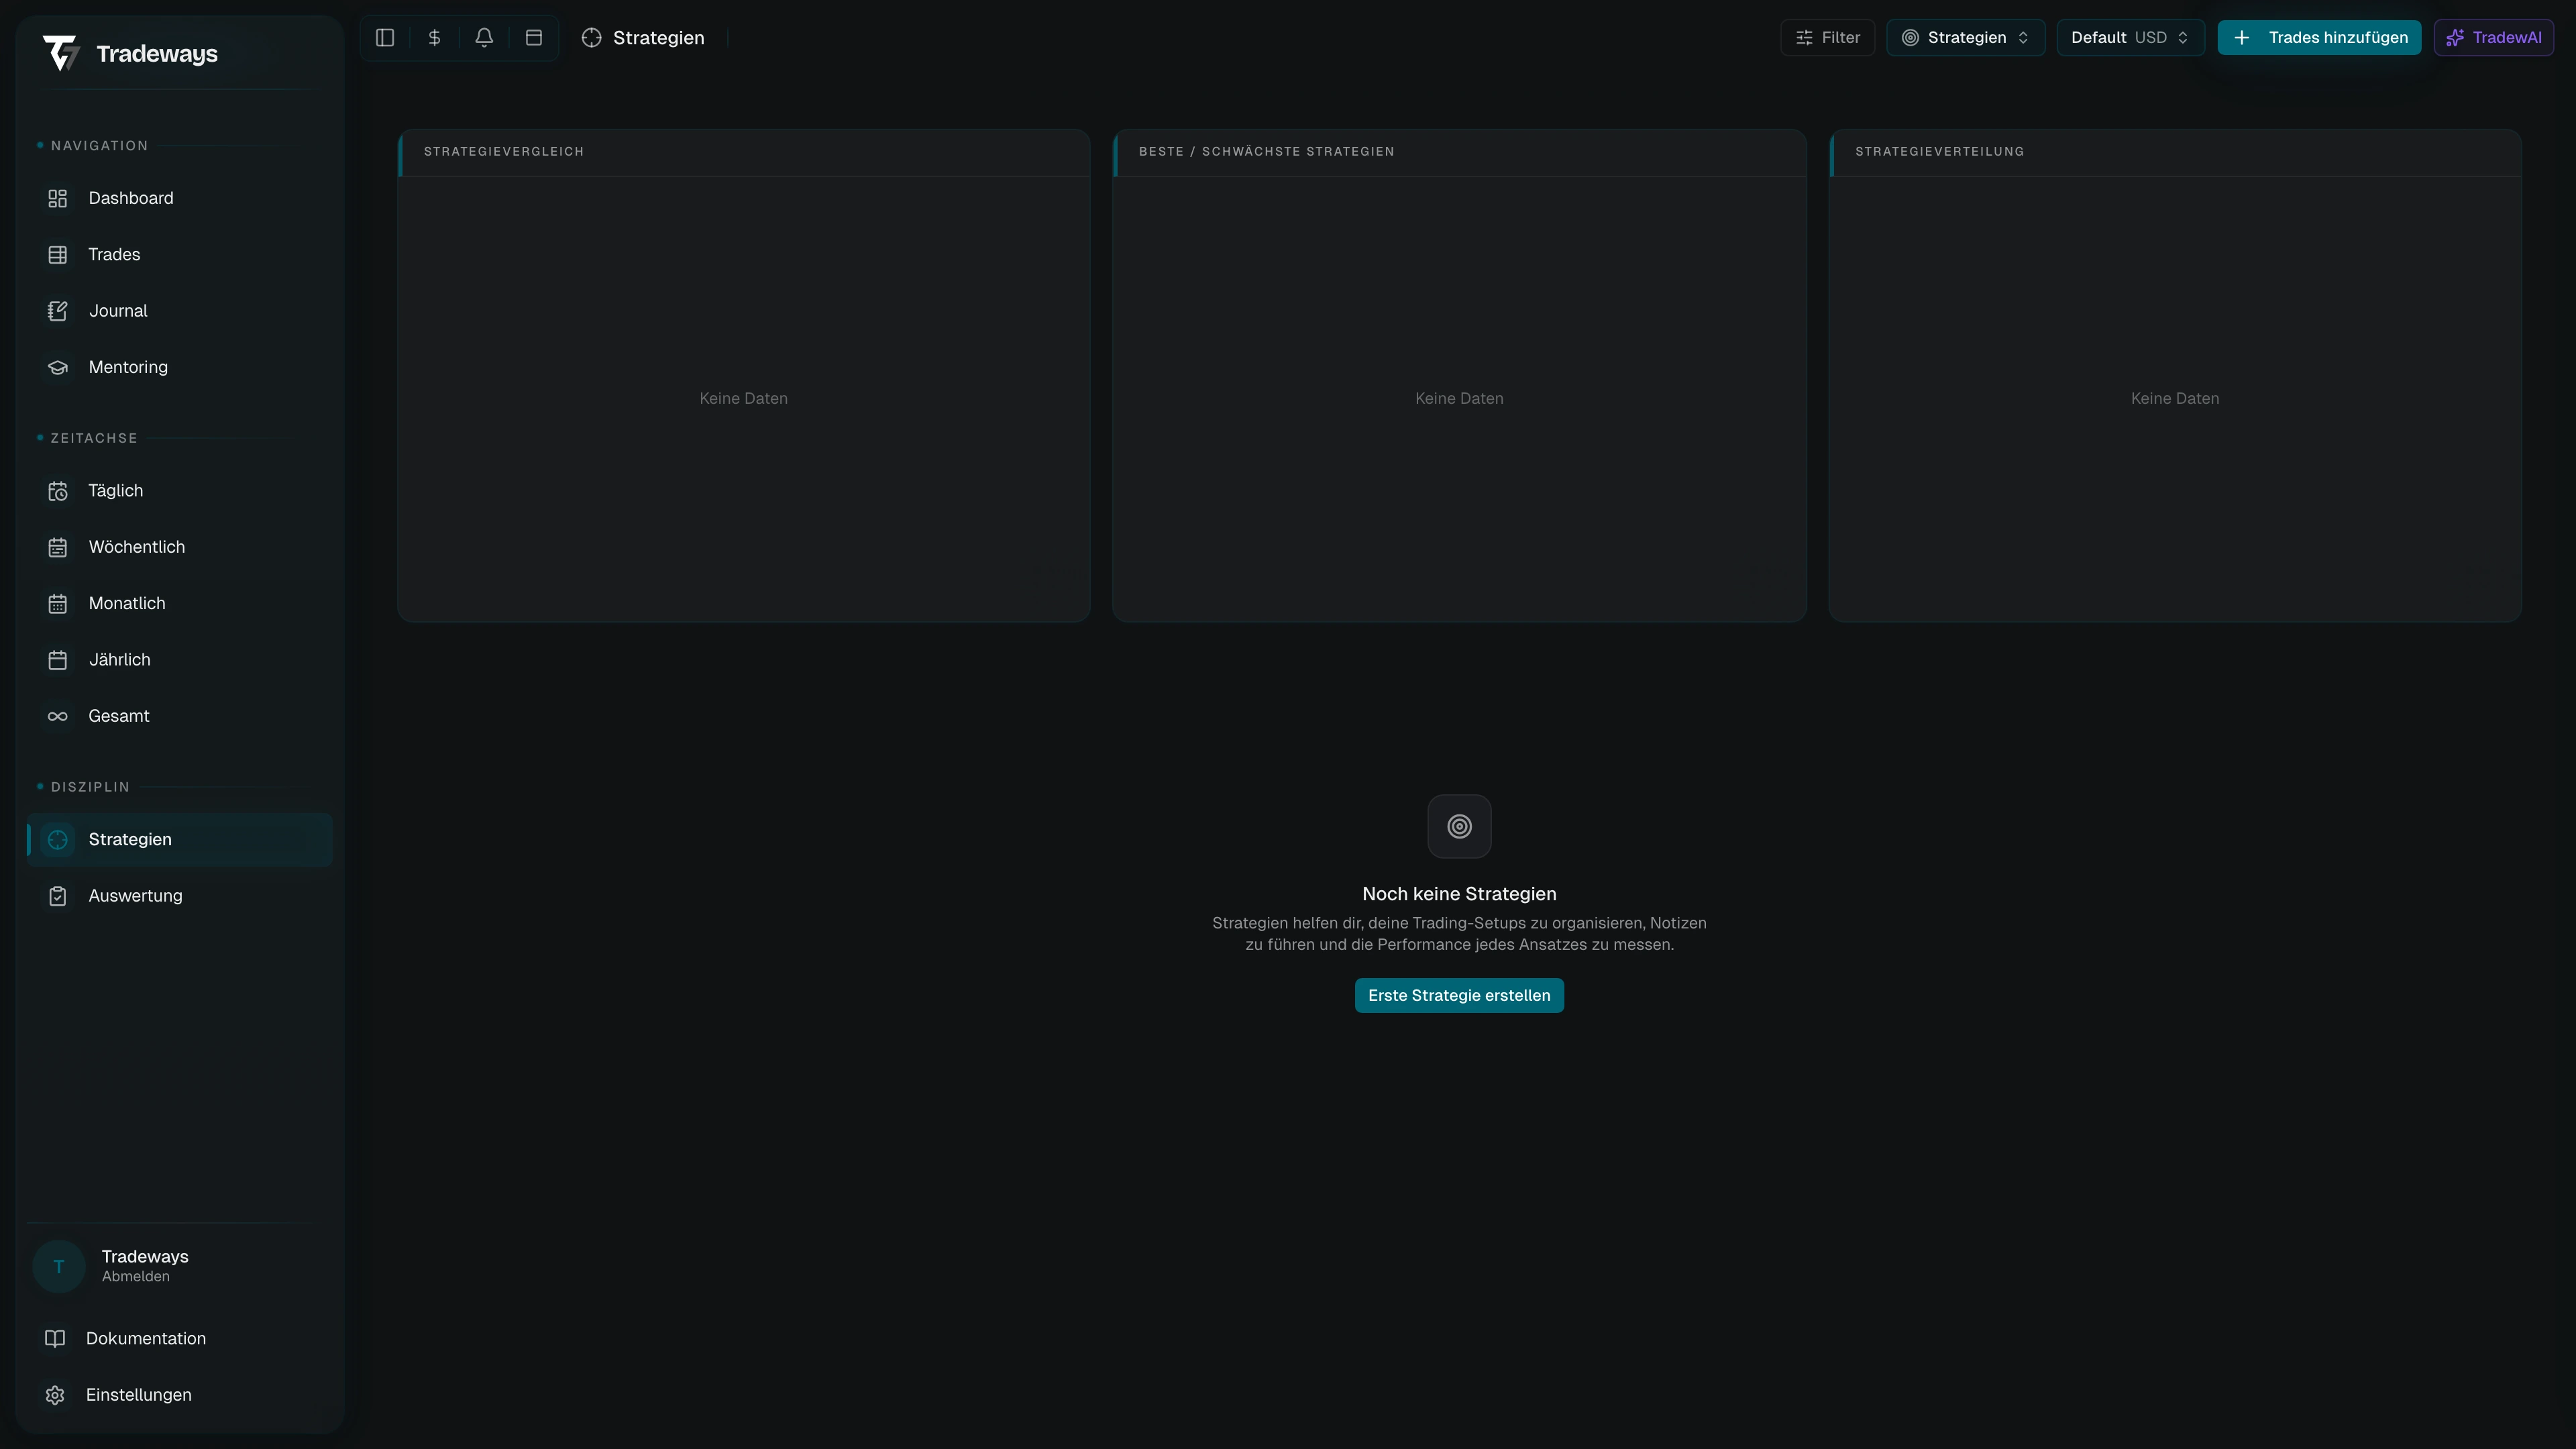Activate the Gesamt timeframe

tap(119, 716)
